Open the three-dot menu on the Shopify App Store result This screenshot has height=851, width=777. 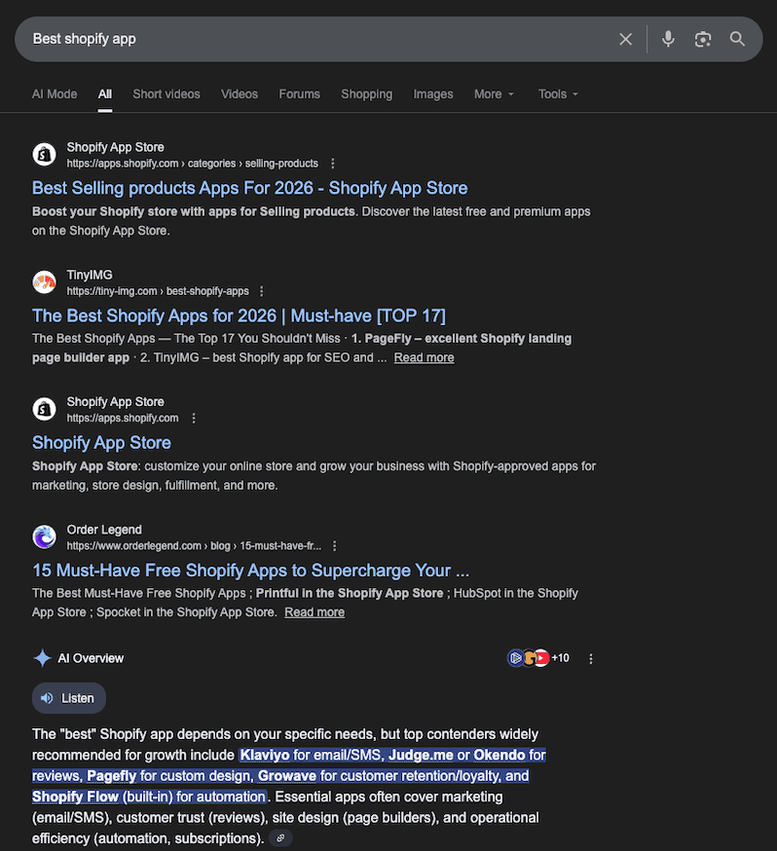click(x=194, y=418)
